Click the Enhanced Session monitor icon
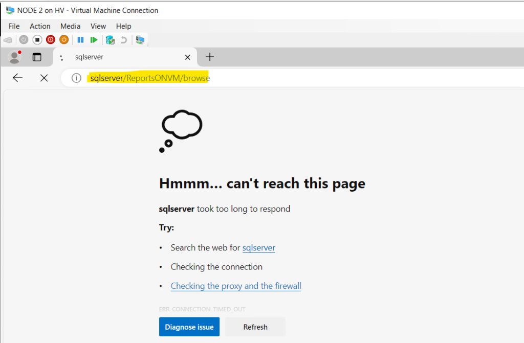The image size is (524, 343). [140, 40]
